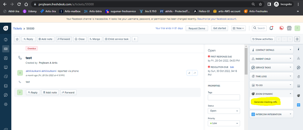Expand the Contact Details section
This screenshot has height=130, width=303.
pyautogui.click(x=271, y=50)
